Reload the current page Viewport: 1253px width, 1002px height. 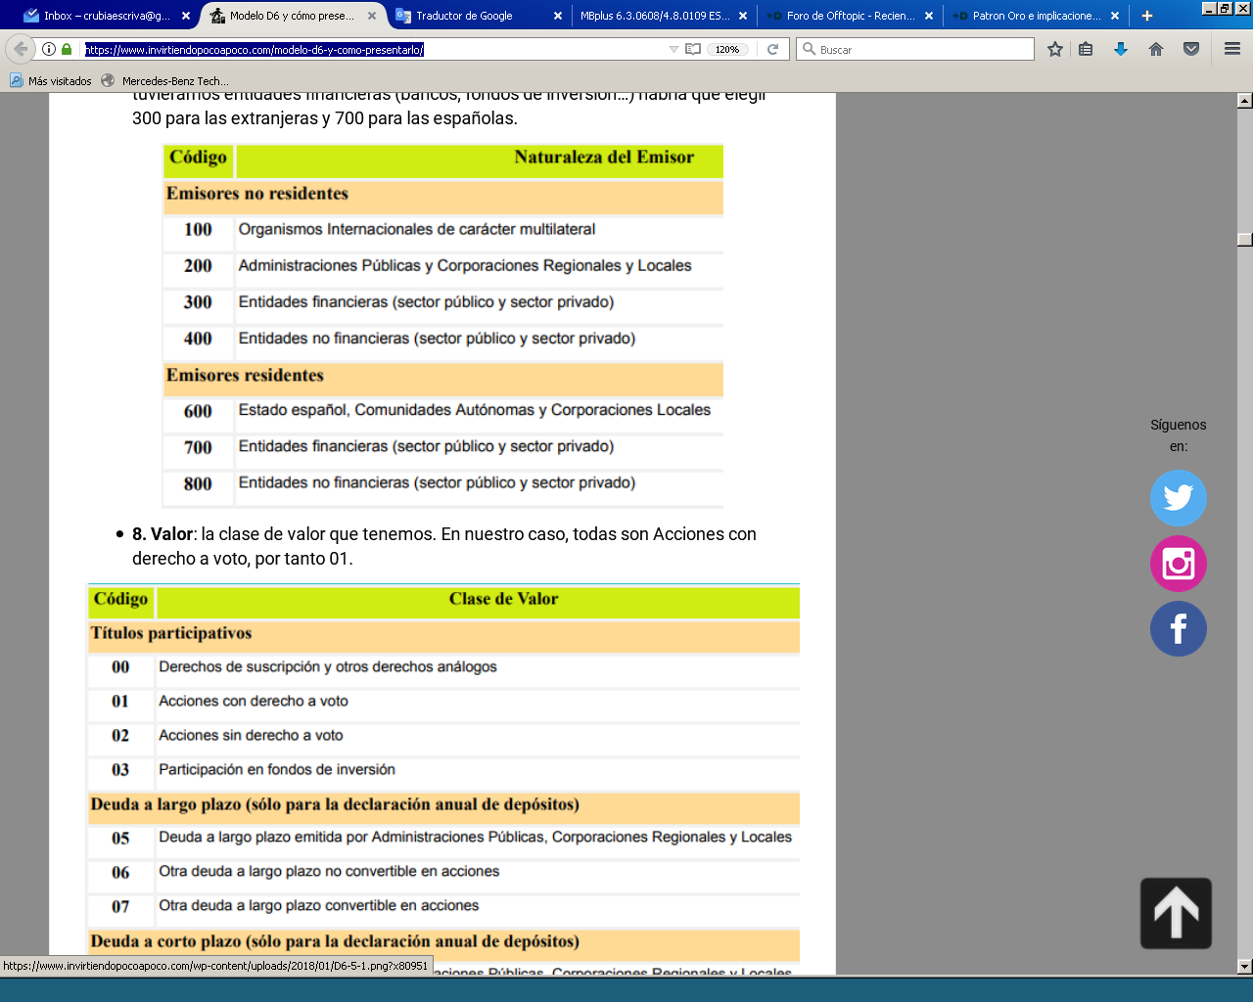click(x=772, y=49)
